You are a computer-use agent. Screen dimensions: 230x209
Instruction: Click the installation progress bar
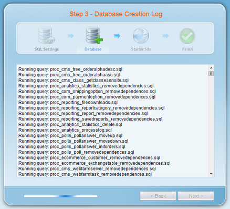tap(60, 196)
